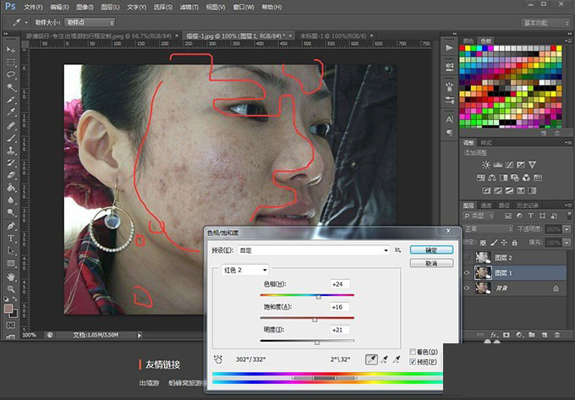The width and height of the screenshot is (575, 400).
Task: Hide the 图层 1 layer via eye icon
Action: tap(468, 272)
